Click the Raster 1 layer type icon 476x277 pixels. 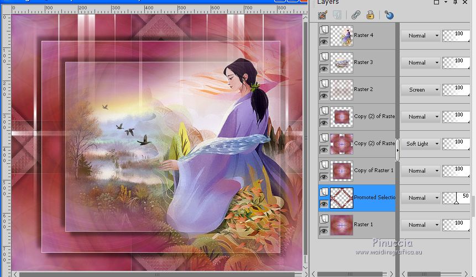324,219
